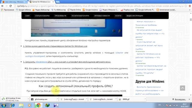The image size is (192, 108).
Task: Open the ПРОБЛЕМЫ ПК menu item
Action: (61, 16)
